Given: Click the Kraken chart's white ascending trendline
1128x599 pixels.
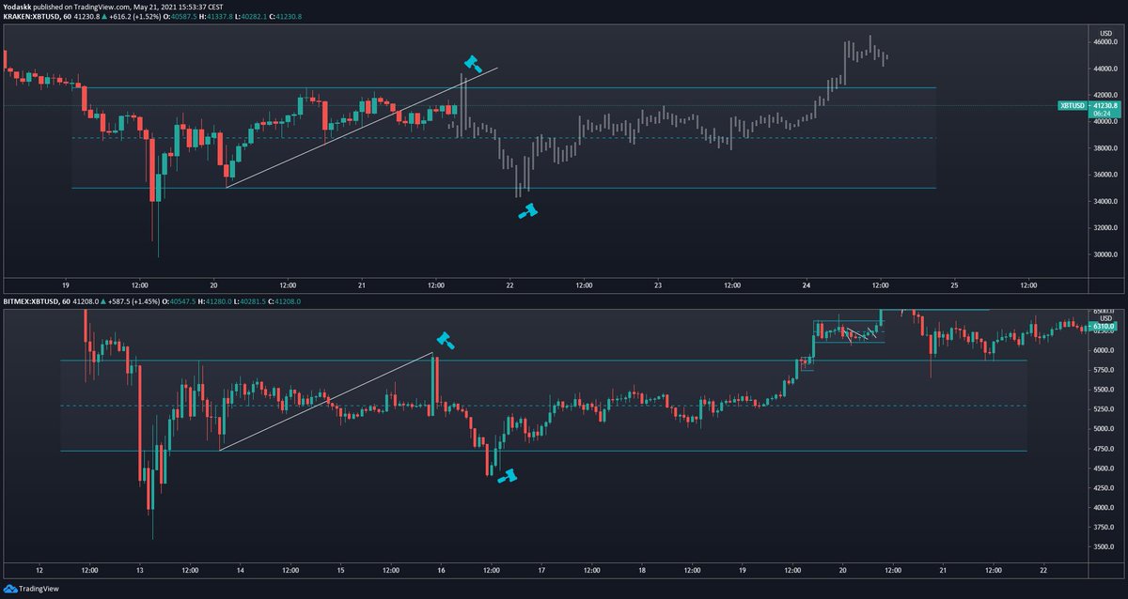Looking at the screenshot, I should (x=362, y=127).
